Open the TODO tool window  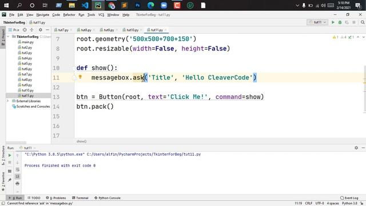coord(34,198)
